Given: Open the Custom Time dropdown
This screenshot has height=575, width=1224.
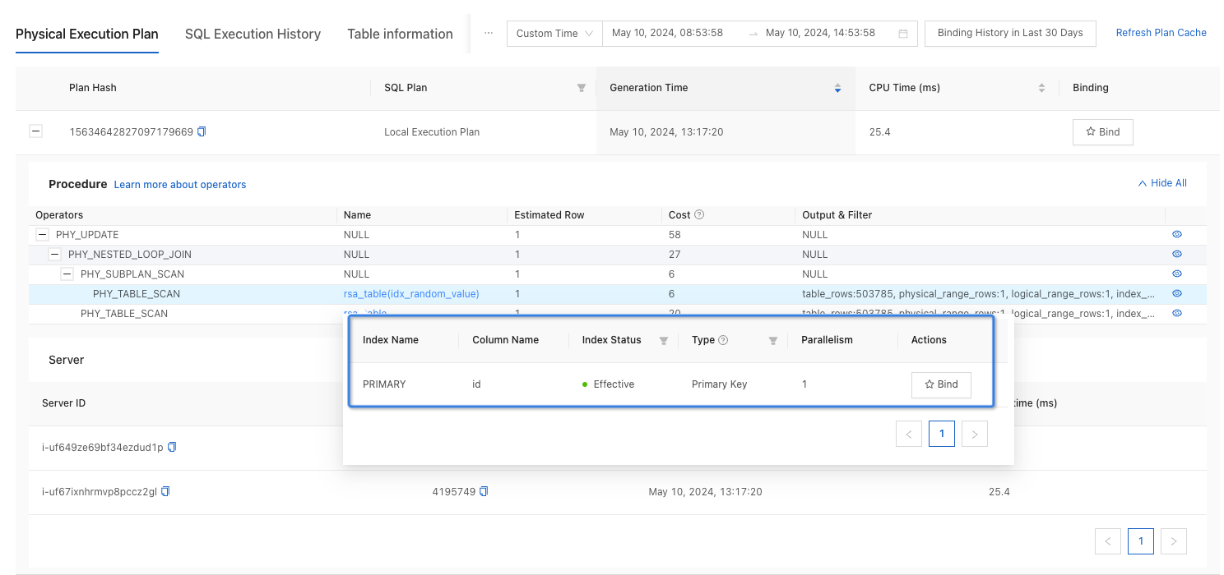Looking at the screenshot, I should [554, 34].
